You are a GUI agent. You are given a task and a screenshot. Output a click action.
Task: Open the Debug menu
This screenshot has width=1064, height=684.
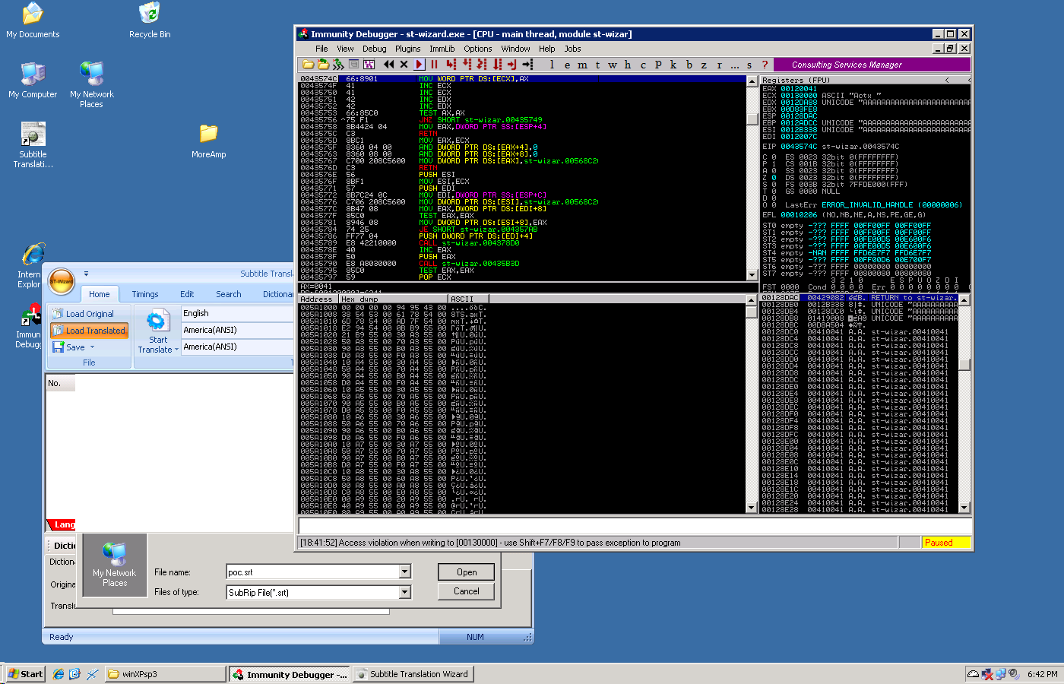tap(374, 49)
